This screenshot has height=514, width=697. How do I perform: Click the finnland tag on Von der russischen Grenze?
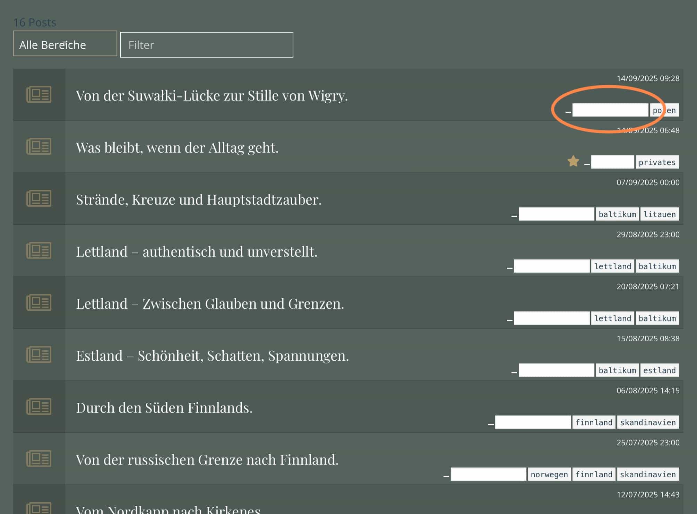pos(594,474)
